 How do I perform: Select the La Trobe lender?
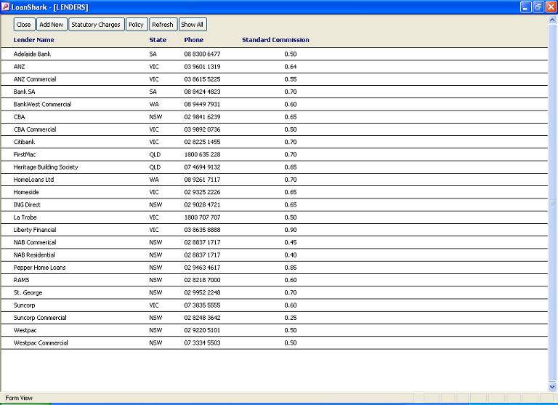[x=25, y=217]
